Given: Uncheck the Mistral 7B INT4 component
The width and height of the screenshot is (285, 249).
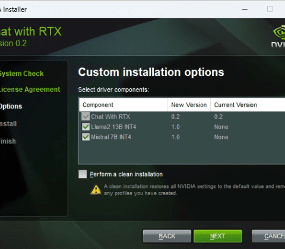Looking at the screenshot, I should pyautogui.click(x=85, y=137).
